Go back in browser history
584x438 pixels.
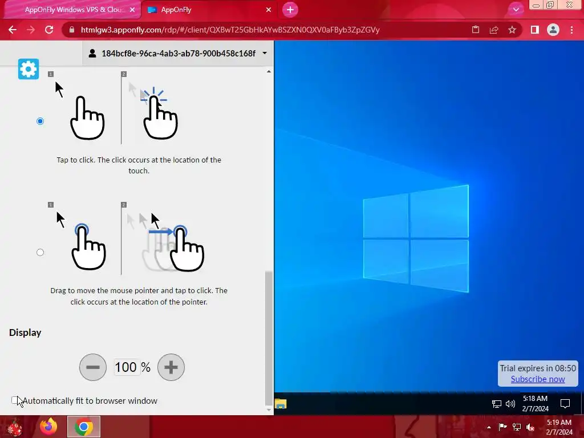13,30
